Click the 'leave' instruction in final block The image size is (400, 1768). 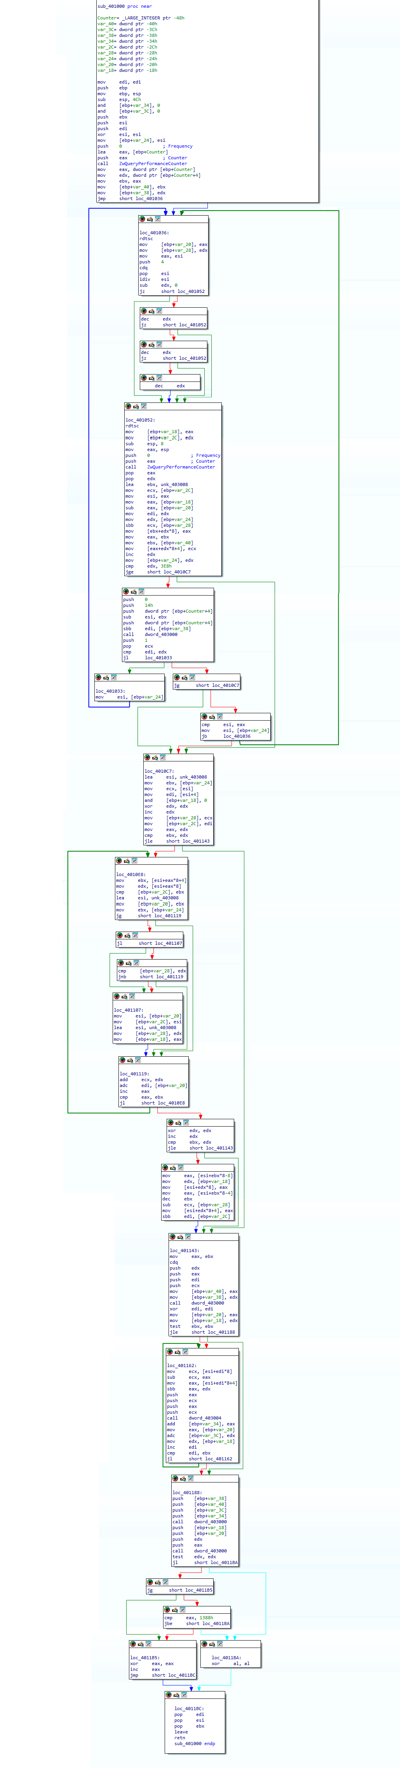coord(181,1731)
